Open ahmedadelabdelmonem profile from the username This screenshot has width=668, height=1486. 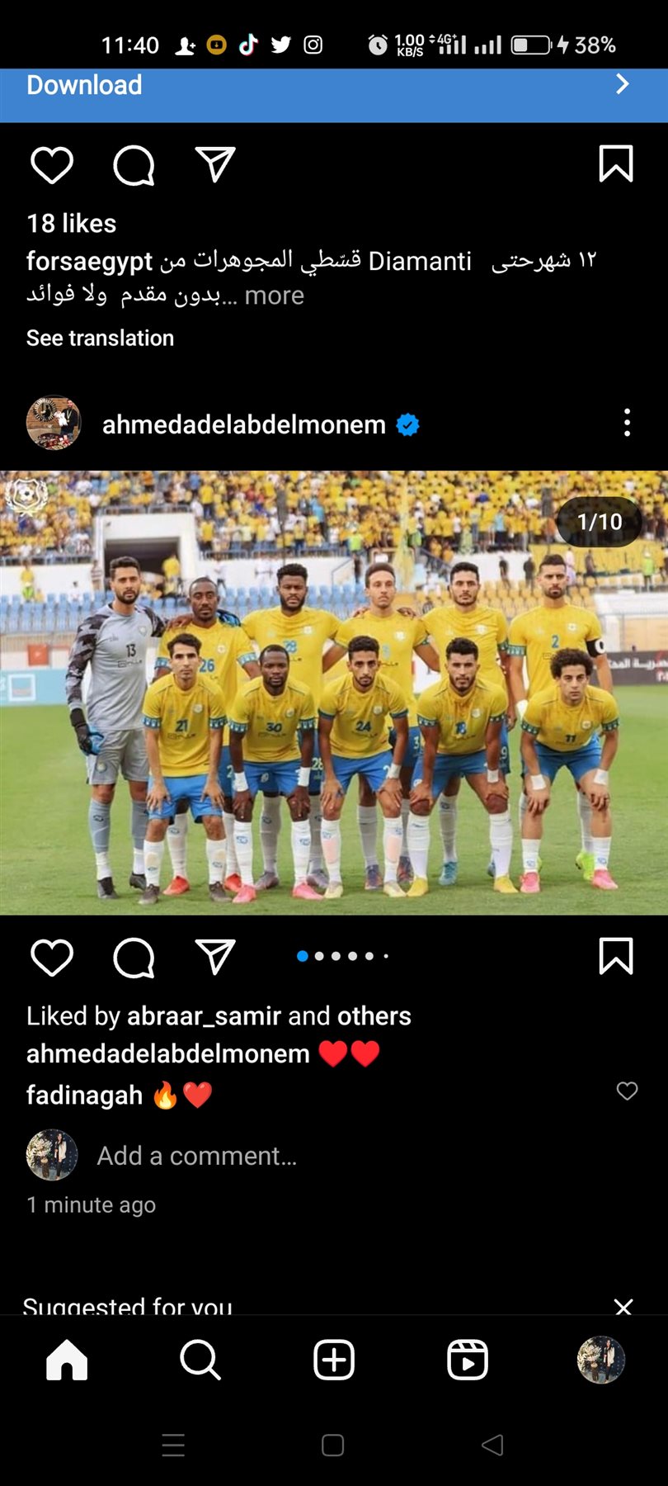(x=244, y=424)
